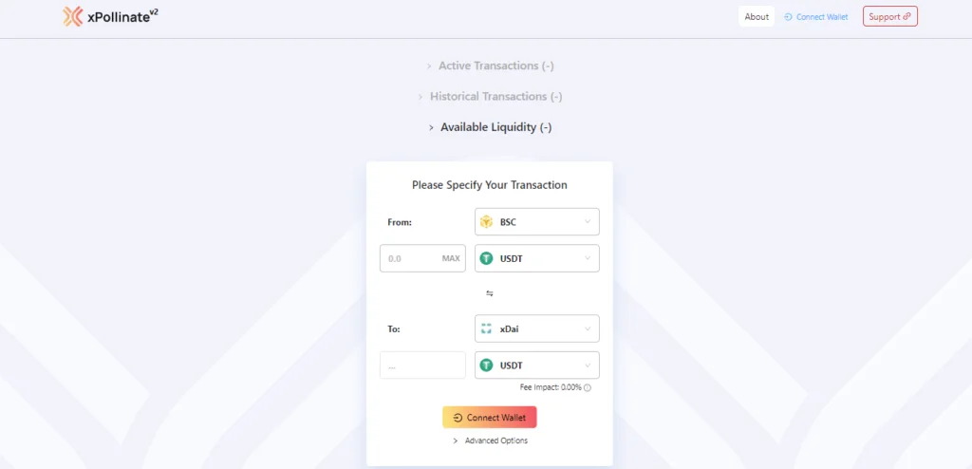Click the destination USDT token icon

coord(487,366)
